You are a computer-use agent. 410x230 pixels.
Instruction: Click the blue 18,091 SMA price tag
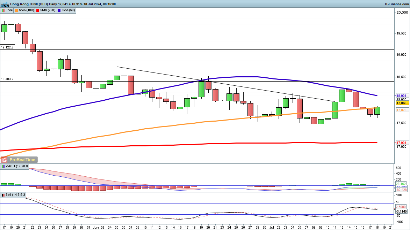[x=402, y=95]
